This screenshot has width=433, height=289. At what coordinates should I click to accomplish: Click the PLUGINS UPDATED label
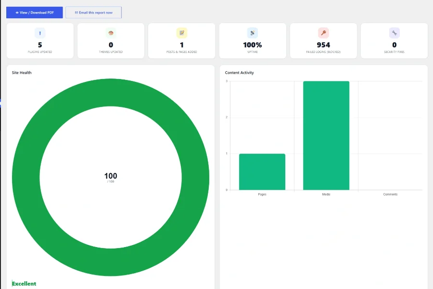pos(40,52)
